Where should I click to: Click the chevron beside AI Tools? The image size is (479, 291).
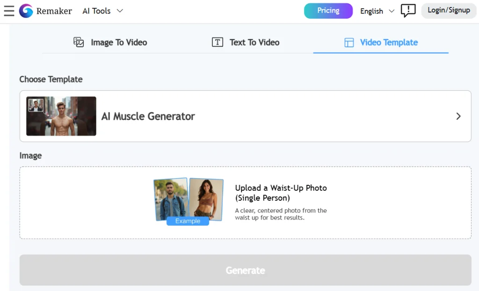[x=120, y=11]
